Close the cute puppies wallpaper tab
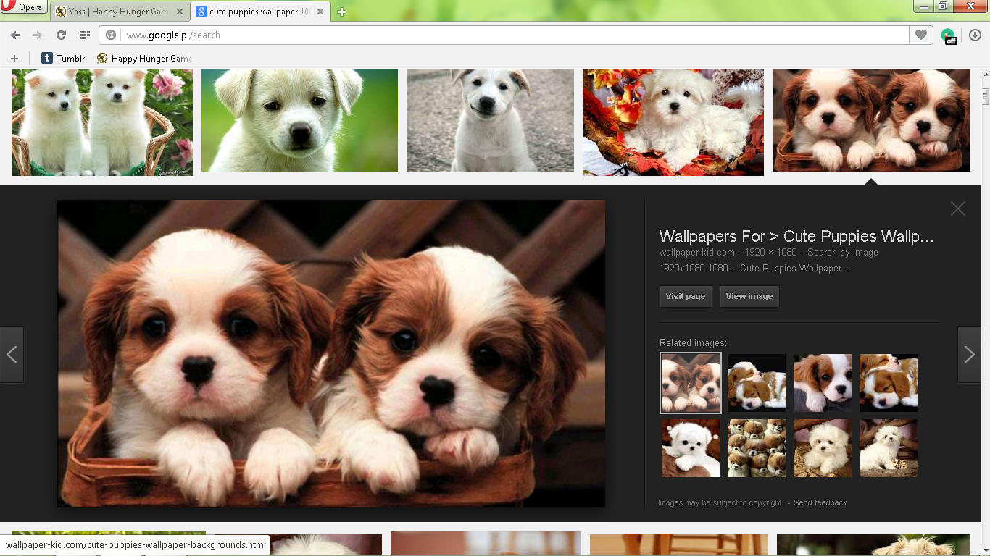Viewport: 990px width, 556px height. [x=320, y=12]
